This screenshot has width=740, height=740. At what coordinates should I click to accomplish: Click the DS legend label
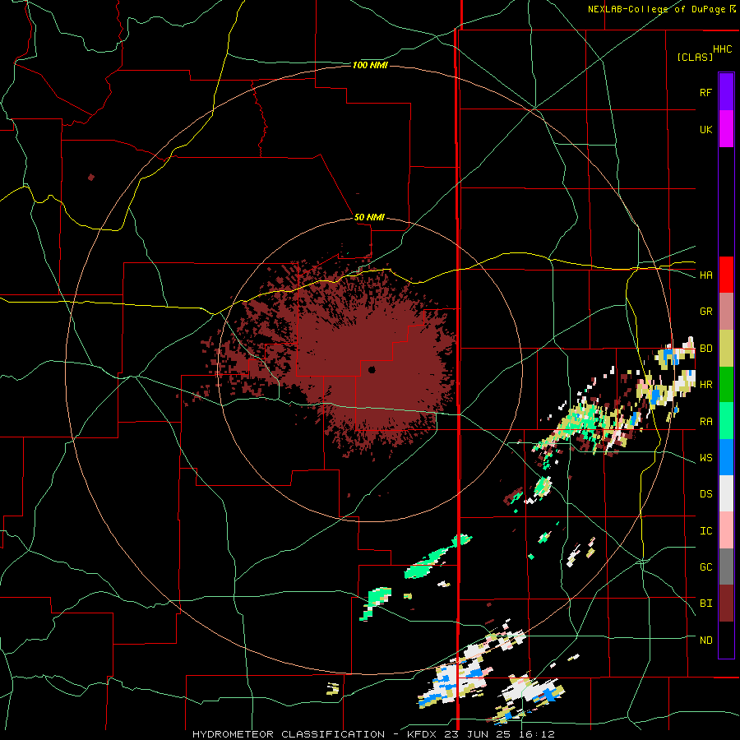pyautogui.click(x=705, y=493)
